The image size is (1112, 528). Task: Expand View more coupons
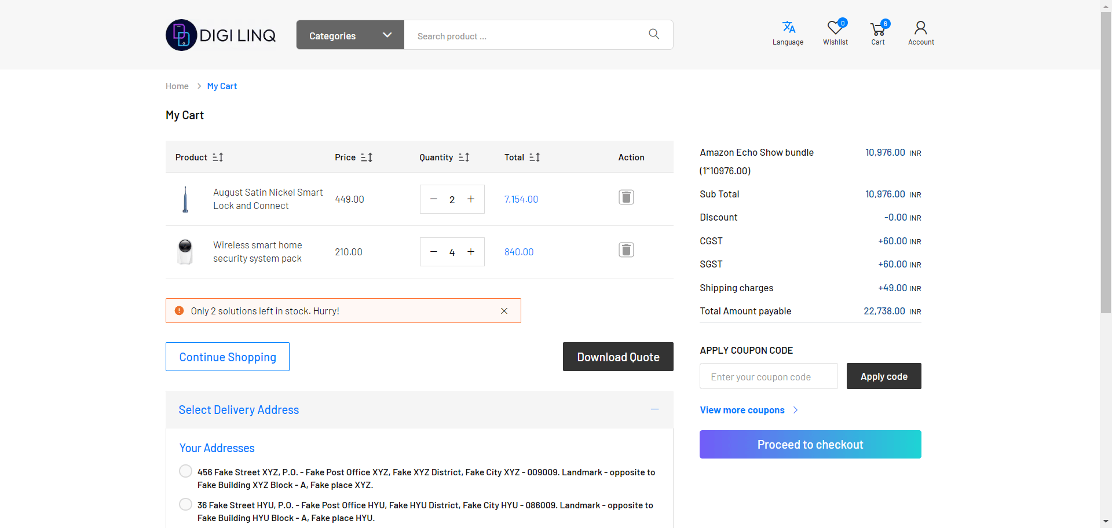tap(748, 410)
